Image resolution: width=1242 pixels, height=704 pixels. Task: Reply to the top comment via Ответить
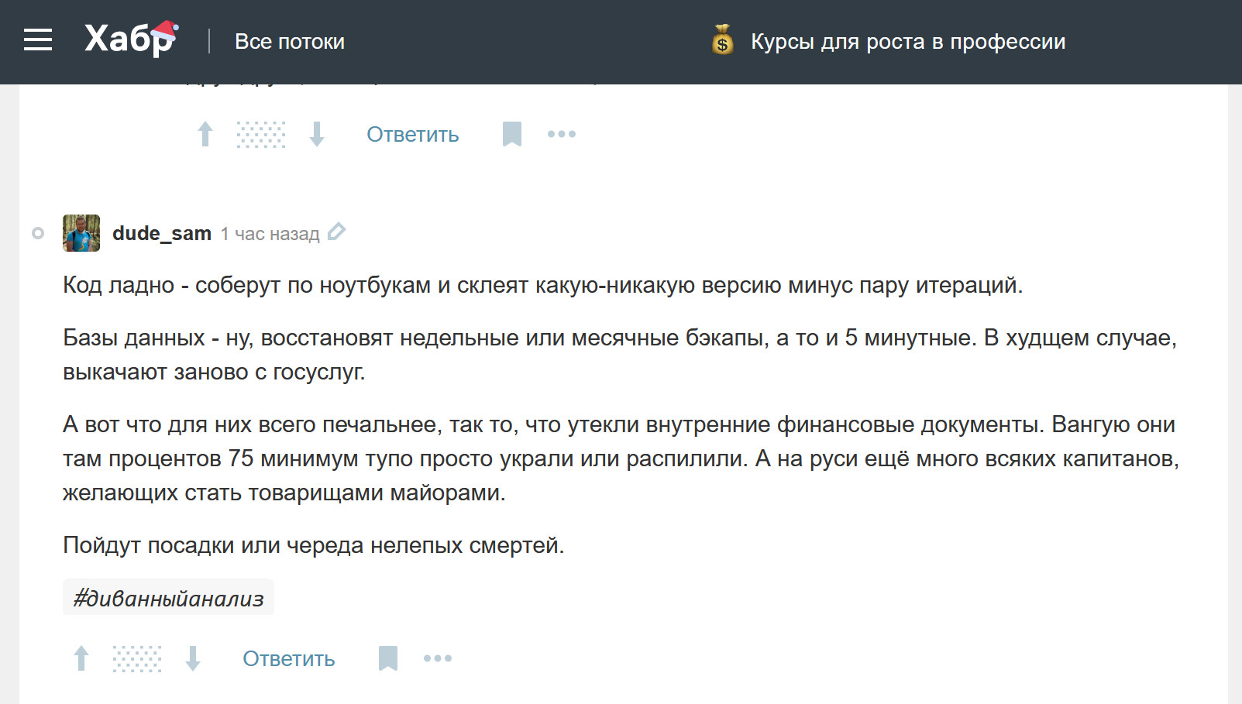pos(412,135)
